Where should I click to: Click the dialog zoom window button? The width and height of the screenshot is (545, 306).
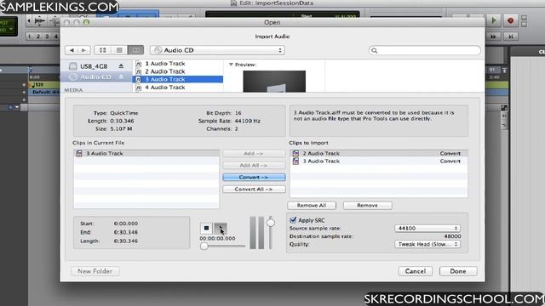tap(86, 22)
